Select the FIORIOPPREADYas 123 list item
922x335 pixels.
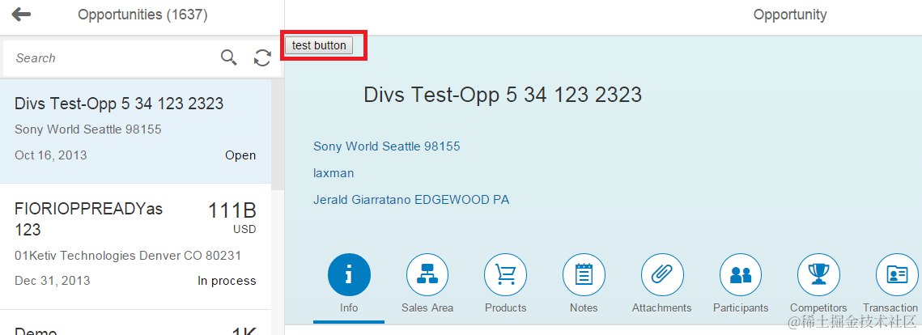point(135,246)
